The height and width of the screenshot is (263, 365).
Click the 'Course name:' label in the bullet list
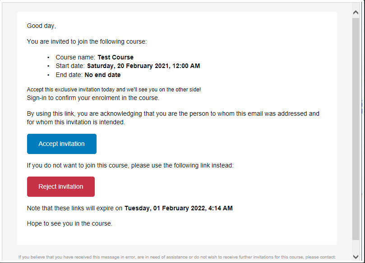point(75,57)
